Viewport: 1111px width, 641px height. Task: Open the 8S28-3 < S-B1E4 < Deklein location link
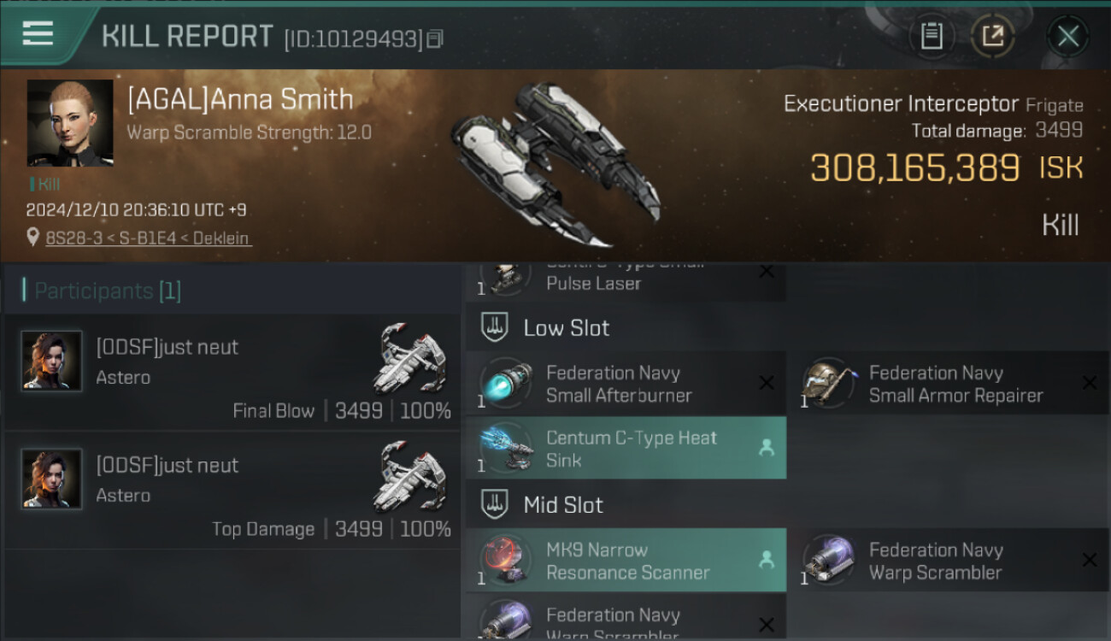[x=148, y=238]
